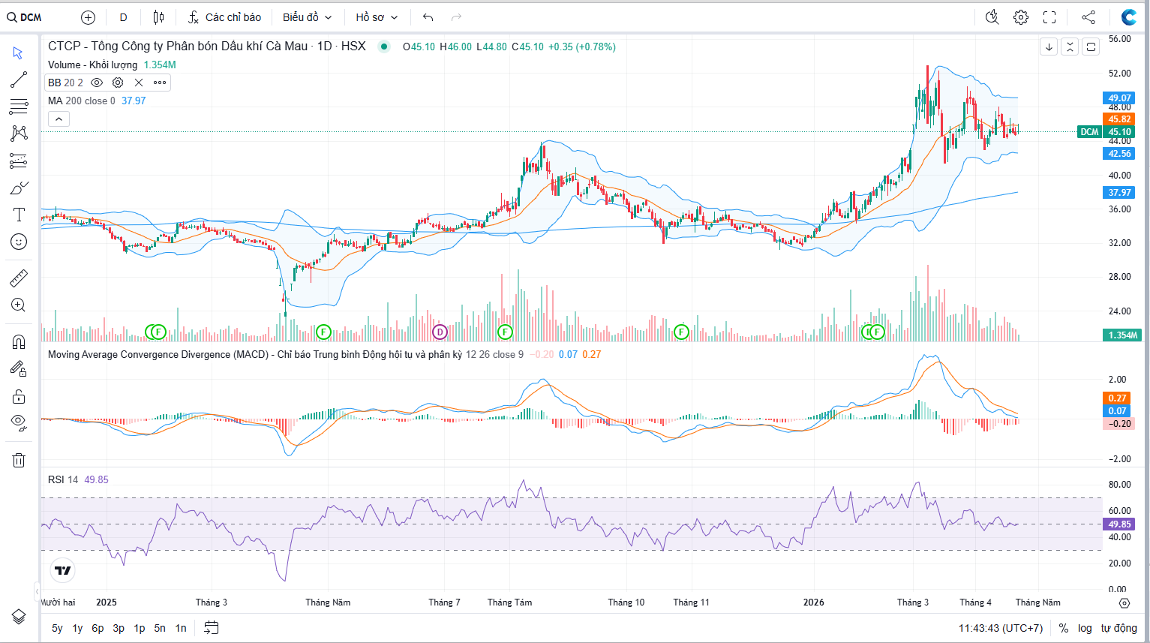
Task: Enter fullscreen mode
Action: pos(1049,17)
